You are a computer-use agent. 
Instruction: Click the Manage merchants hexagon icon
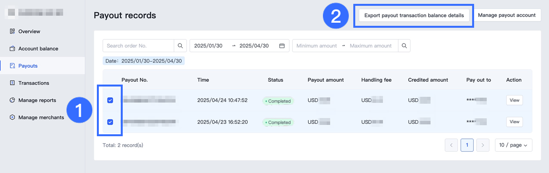12,117
